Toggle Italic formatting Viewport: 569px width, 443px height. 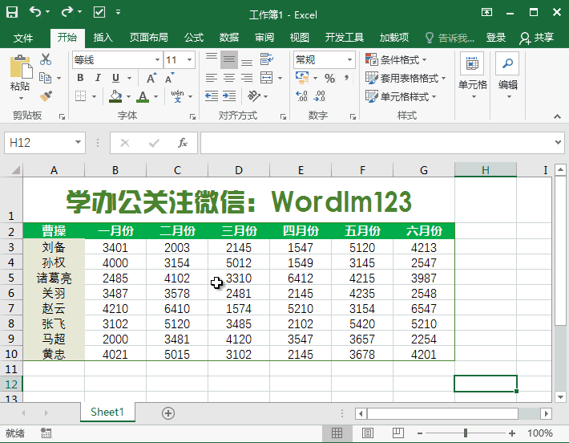[x=98, y=78]
